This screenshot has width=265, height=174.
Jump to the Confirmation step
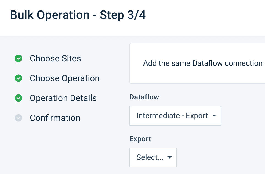coord(55,118)
